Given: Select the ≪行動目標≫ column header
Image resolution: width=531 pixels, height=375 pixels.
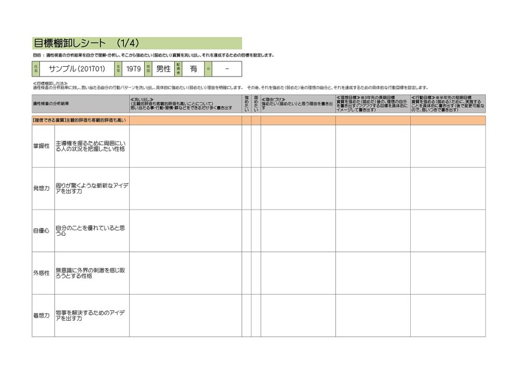Looking at the screenshot, I should tap(448, 104).
